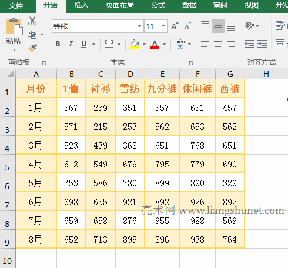288x268 pixels.
Task: Select row 5 header
Action: (8, 164)
